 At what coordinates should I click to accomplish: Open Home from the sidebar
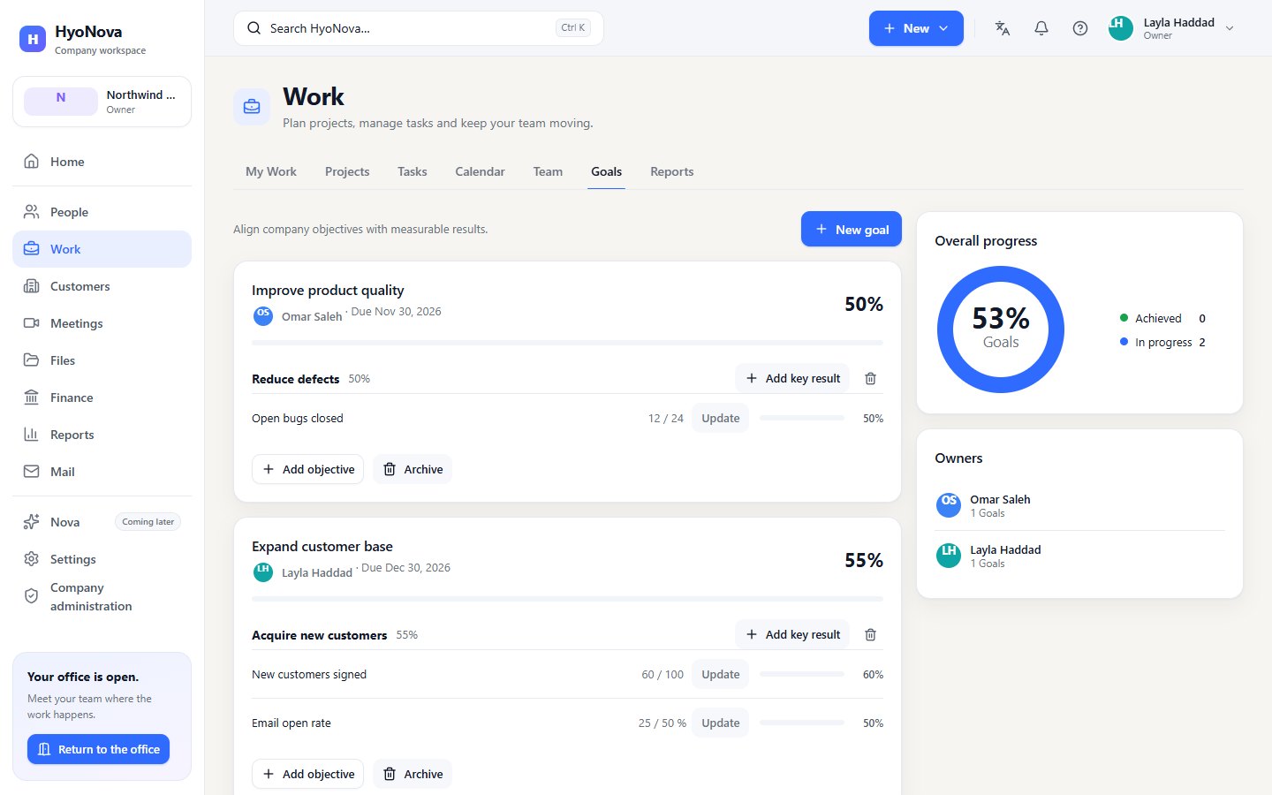[x=102, y=162]
